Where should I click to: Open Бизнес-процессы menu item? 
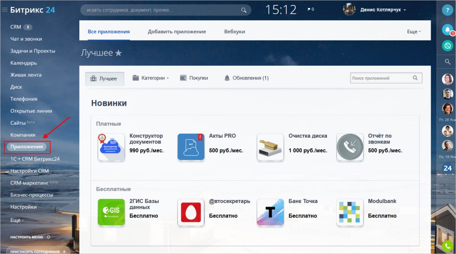pyautogui.click(x=32, y=195)
